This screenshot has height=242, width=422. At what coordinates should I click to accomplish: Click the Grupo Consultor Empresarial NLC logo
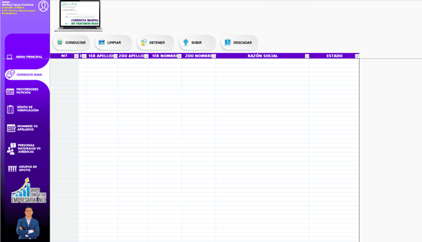coord(28,190)
